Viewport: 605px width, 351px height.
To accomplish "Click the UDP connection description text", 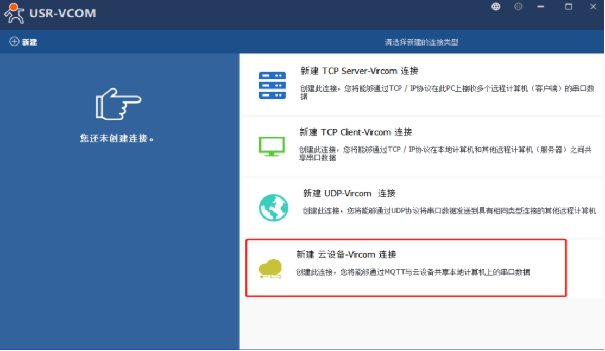I will point(449,211).
